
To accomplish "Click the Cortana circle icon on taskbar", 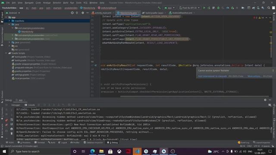I will (x=75, y=151).
